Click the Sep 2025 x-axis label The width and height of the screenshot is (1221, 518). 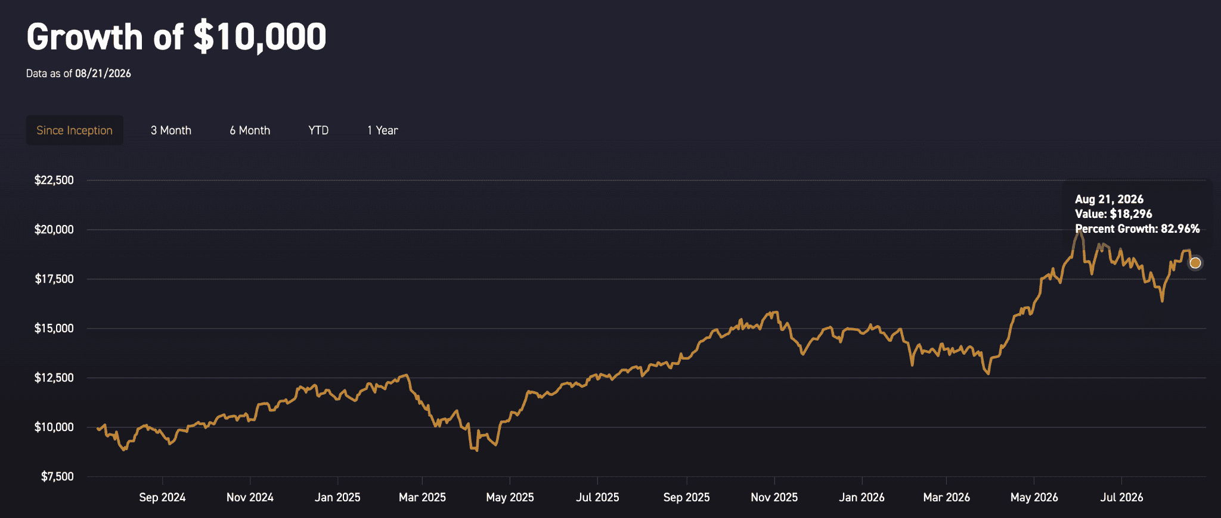(x=687, y=498)
